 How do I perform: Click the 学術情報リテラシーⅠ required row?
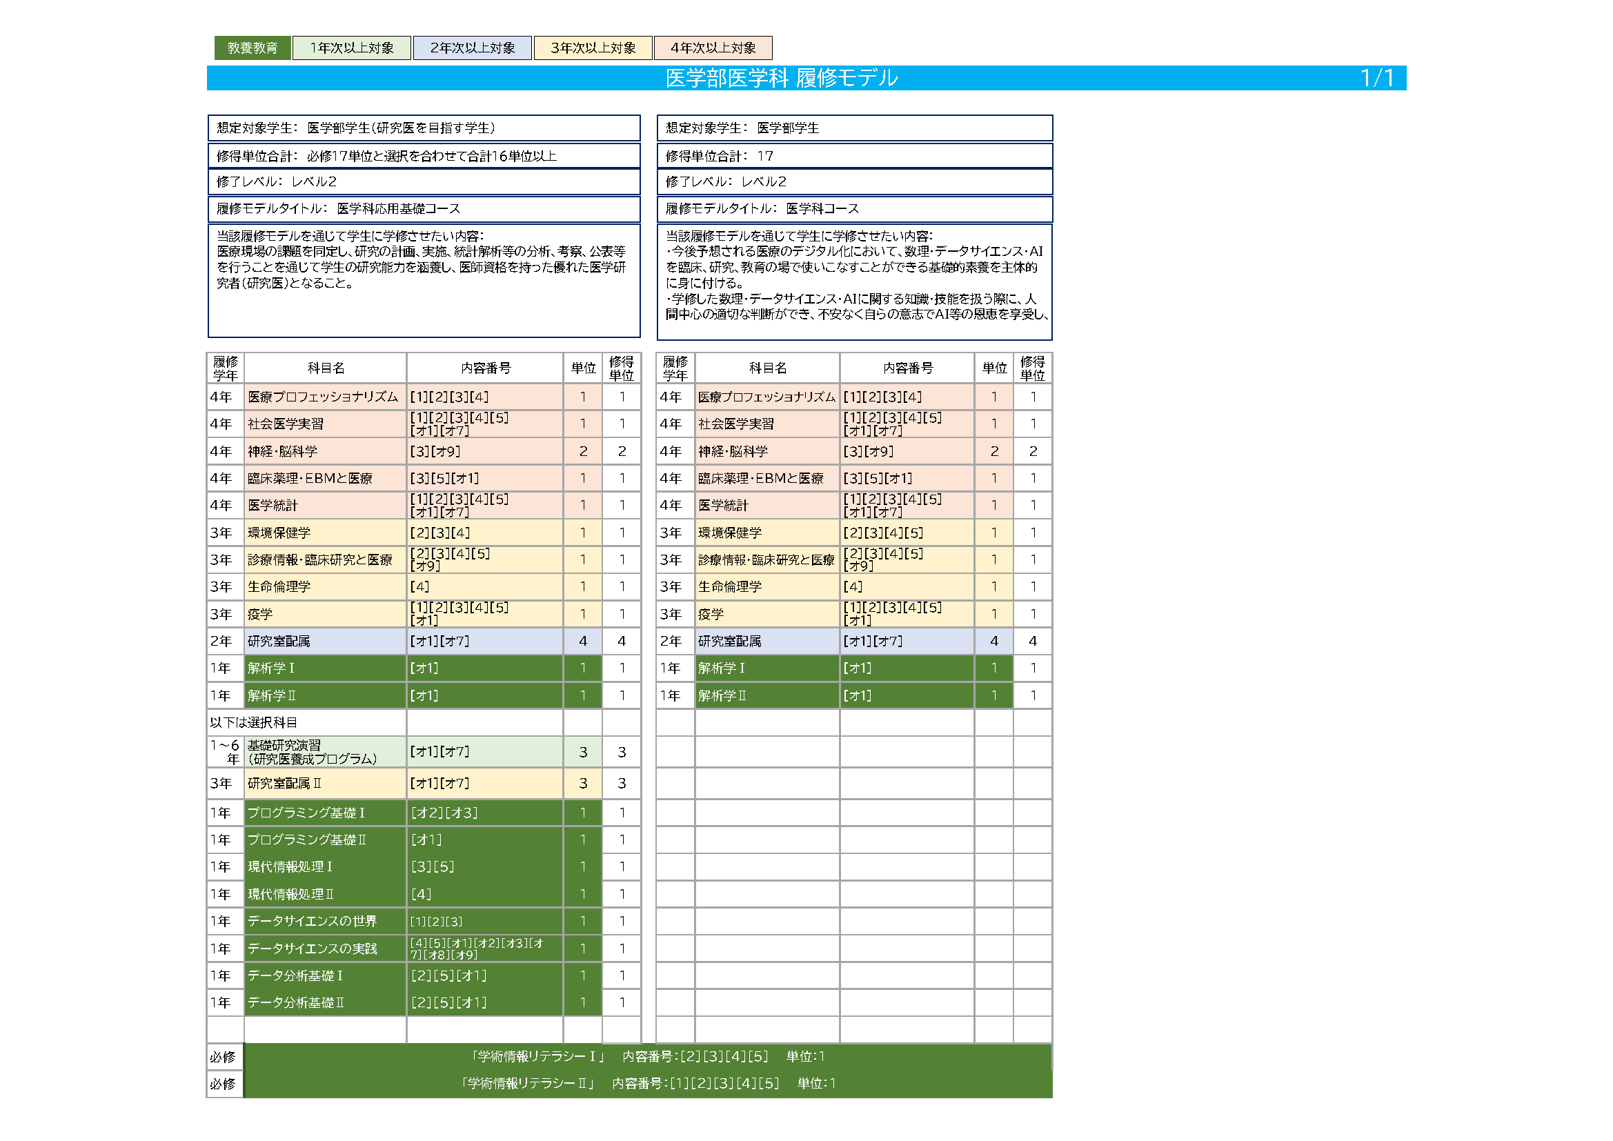tap(647, 1057)
